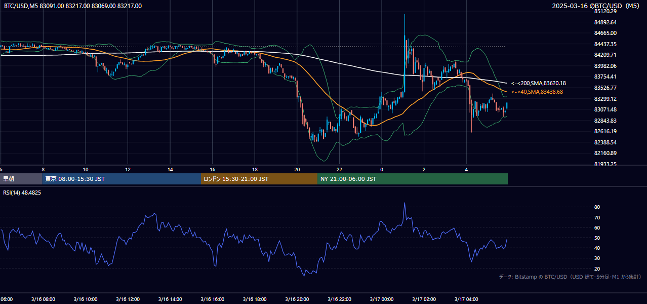Screen dimensions: 647x304
Task: Click price axis label 82160.89
Action: click(605, 153)
